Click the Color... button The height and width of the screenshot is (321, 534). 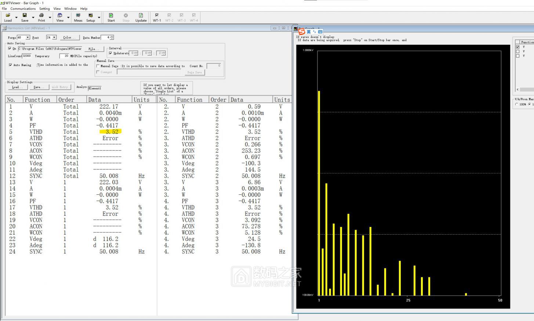[69, 37]
